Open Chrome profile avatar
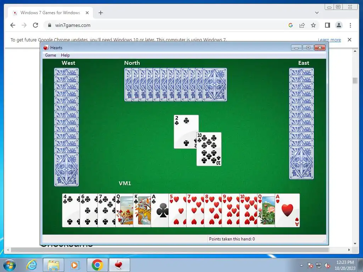This screenshot has height=272, width=363. (x=339, y=25)
